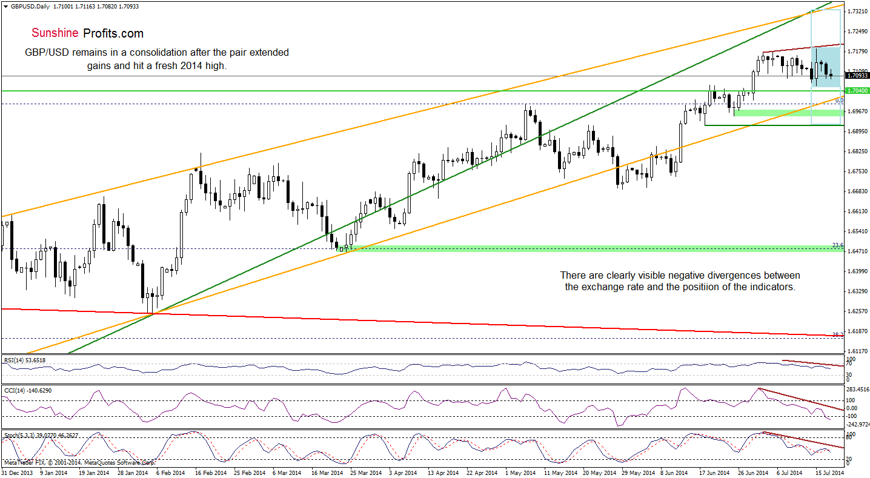Click the negative divergences annotation text
Viewport: 870px width, 478px height.
click(680, 281)
